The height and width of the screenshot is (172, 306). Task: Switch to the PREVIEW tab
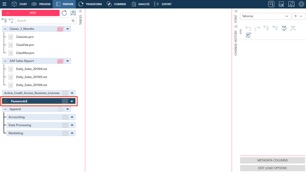41,4
